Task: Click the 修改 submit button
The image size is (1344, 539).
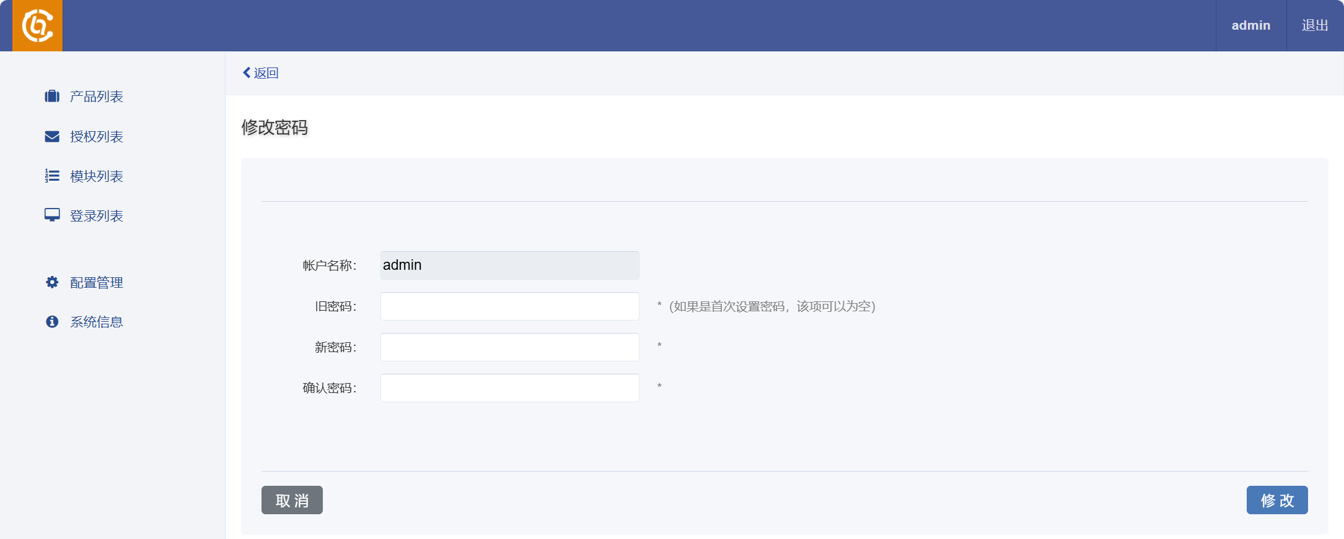Action: tap(1277, 500)
